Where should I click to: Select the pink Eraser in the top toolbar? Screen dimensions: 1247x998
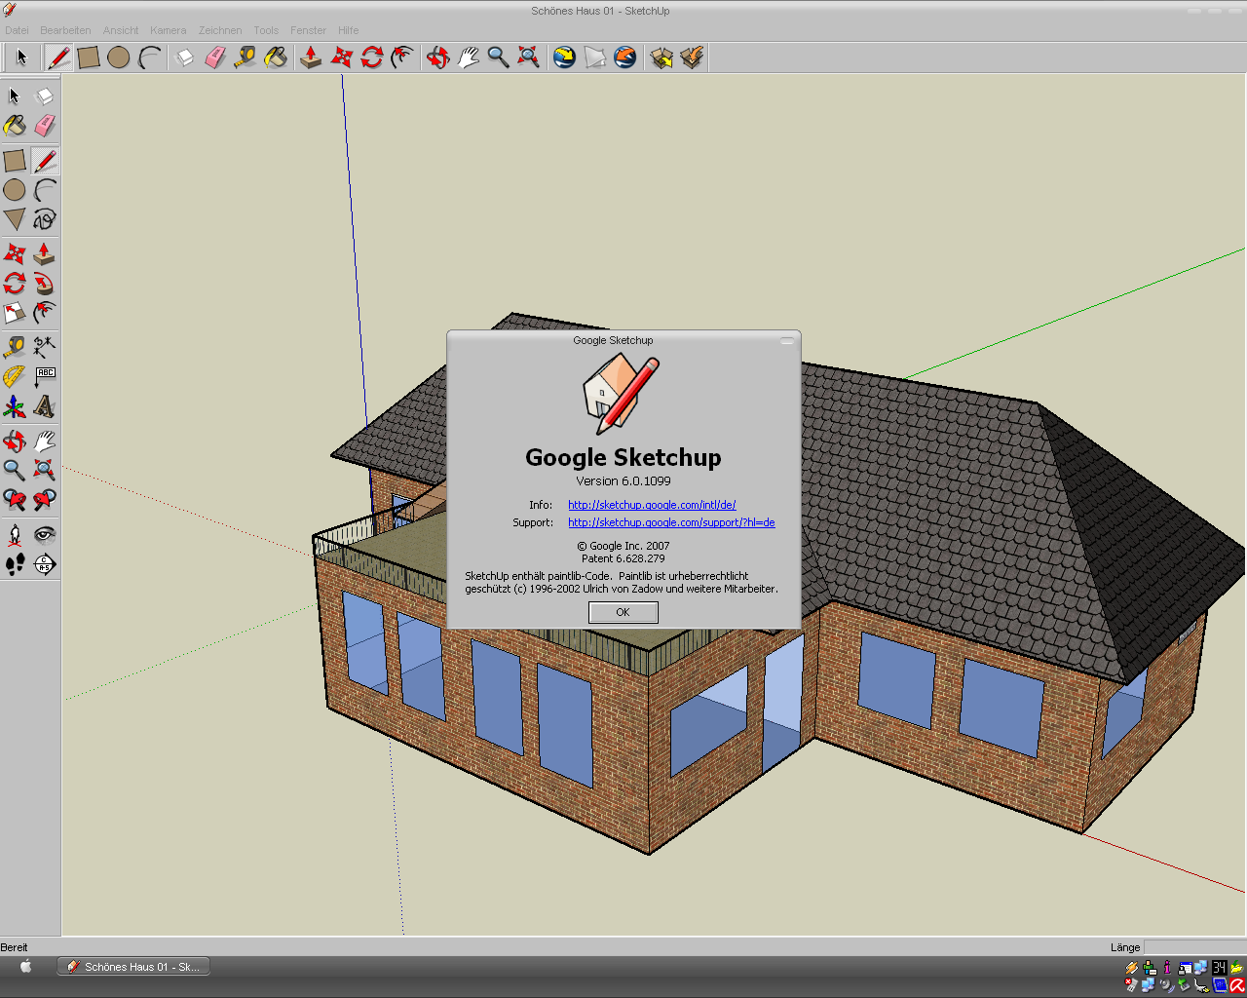click(214, 58)
